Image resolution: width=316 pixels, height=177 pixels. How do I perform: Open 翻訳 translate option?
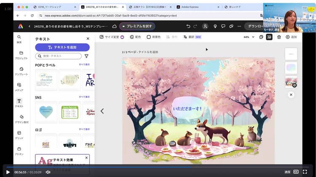(192, 37)
